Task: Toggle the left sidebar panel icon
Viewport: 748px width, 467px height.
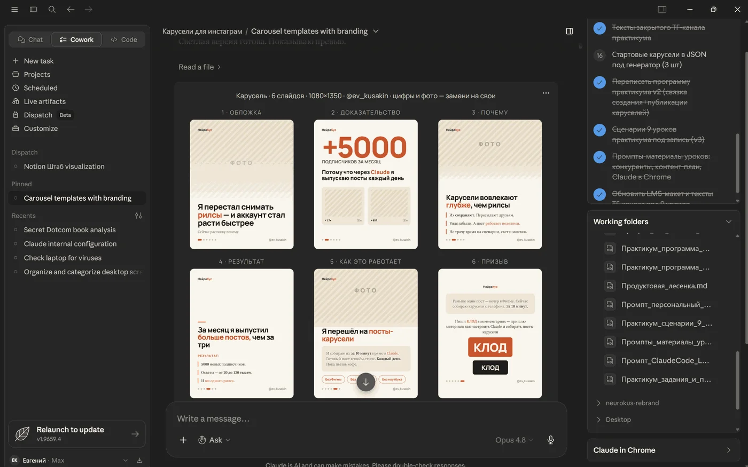Action: point(33,9)
